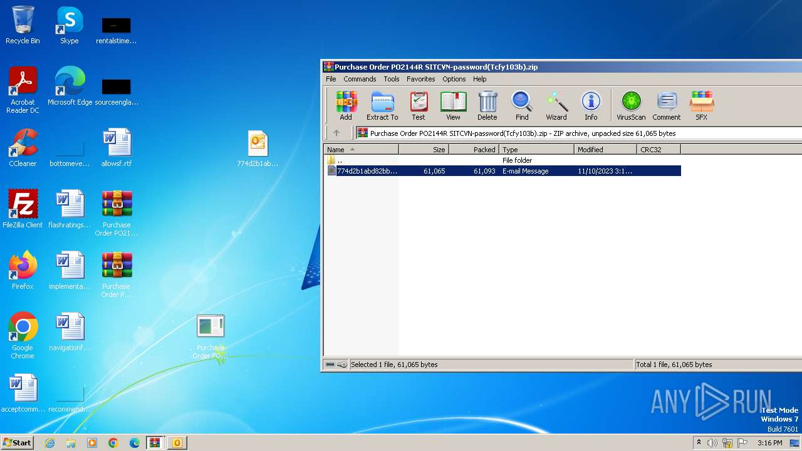Image resolution: width=802 pixels, height=451 pixels.
Task: Open Internet Explorer from the taskbar
Action: (x=49, y=443)
